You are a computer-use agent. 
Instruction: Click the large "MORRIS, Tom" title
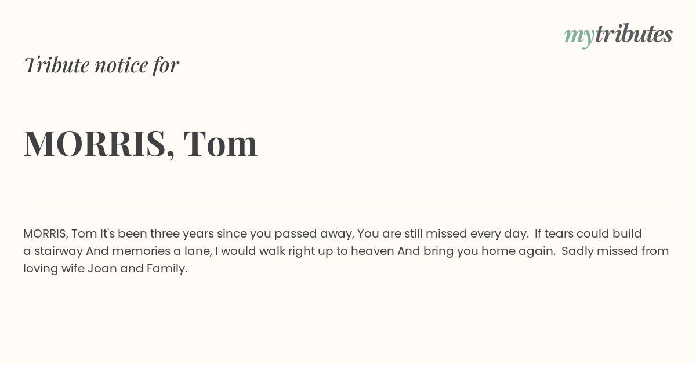(x=140, y=143)
